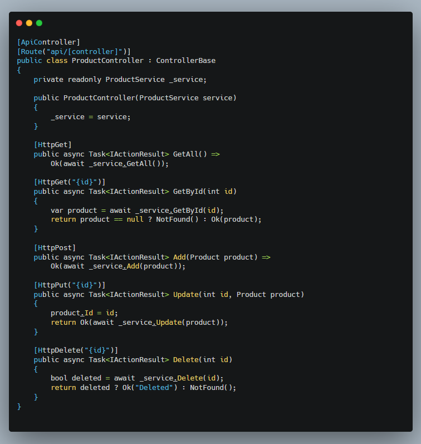The image size is (421, 444).
Task: Click the GetById(int id) method signature
Action: [x=205, y=192]
